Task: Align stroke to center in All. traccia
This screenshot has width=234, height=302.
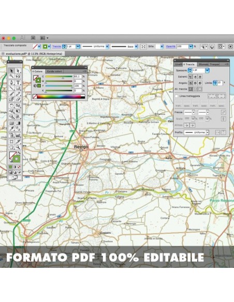Action: tap(190, 89)
